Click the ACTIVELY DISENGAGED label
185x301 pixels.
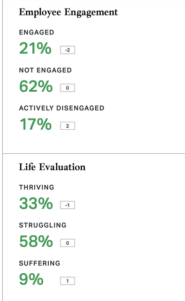click(x=62, y=108)
